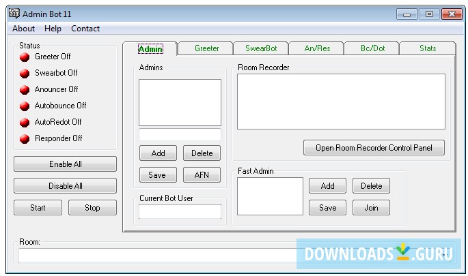Open the Bc/Dot tab
The width and height of the screenshot is (468, 276).
tap(372, 48)
